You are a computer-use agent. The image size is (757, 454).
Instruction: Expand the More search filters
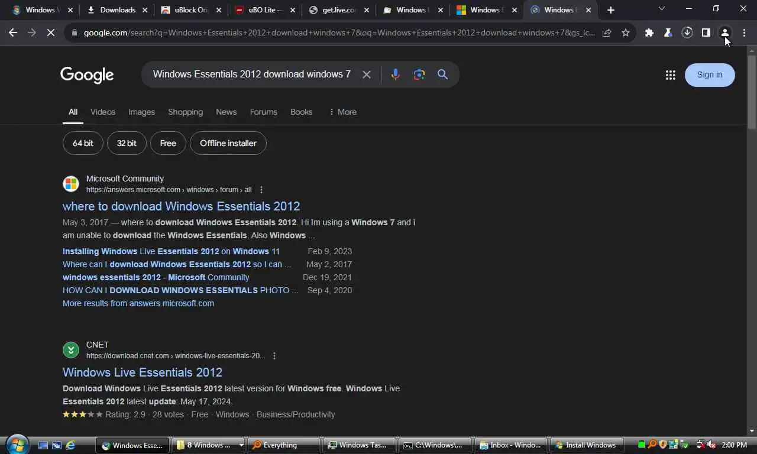(x=342, y=112)
